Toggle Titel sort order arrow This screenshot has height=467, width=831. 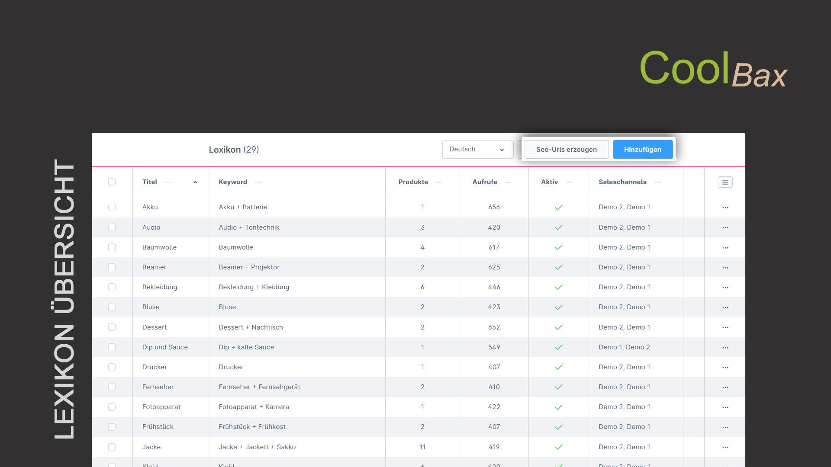click(195, 182)
